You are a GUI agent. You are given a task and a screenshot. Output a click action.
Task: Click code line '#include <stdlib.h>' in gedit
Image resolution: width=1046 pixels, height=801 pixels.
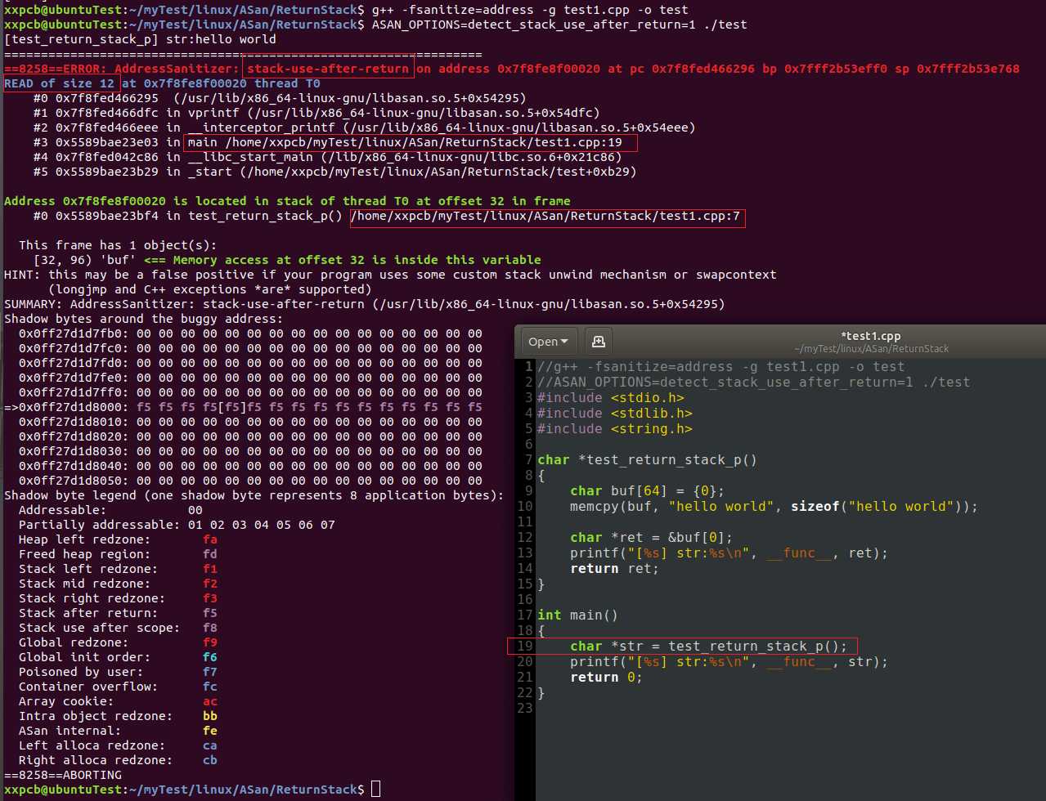pos(614,414)
